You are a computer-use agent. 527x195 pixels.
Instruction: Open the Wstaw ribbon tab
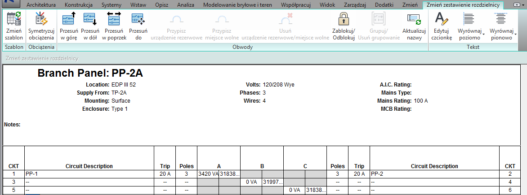(x=138, y=5)
